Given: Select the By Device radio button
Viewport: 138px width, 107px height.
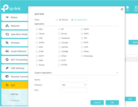Looking at the screenshot, I should (x=57, y=20).
